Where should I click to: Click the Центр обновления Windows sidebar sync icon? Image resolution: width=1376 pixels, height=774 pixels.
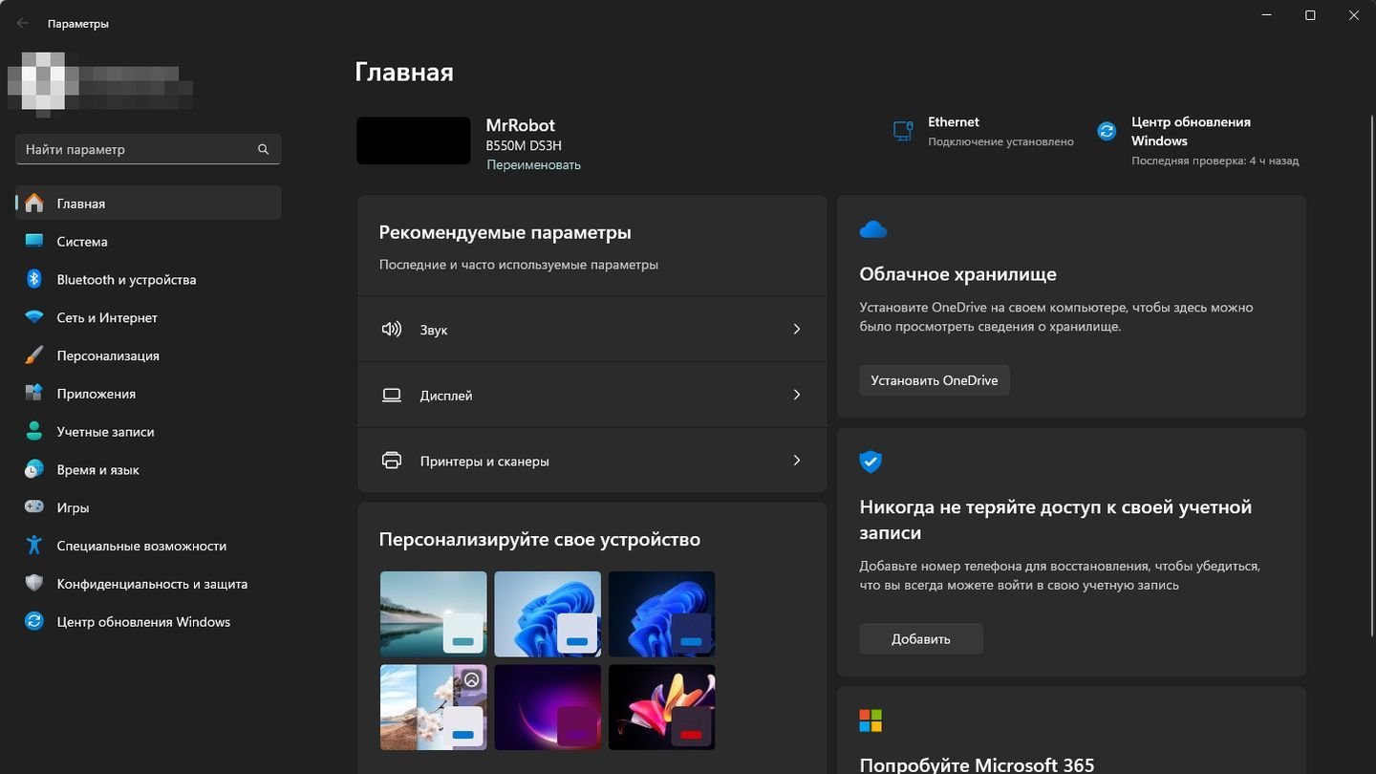click(34, 621)
